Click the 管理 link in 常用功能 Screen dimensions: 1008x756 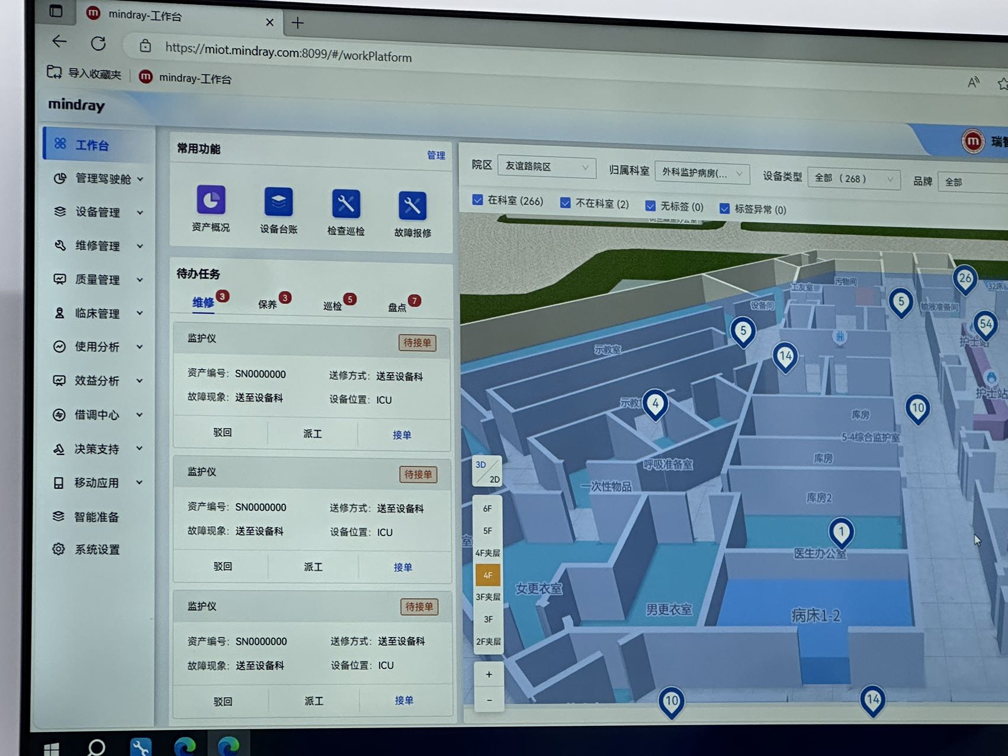pyautogui.click(x=436, y=155)
